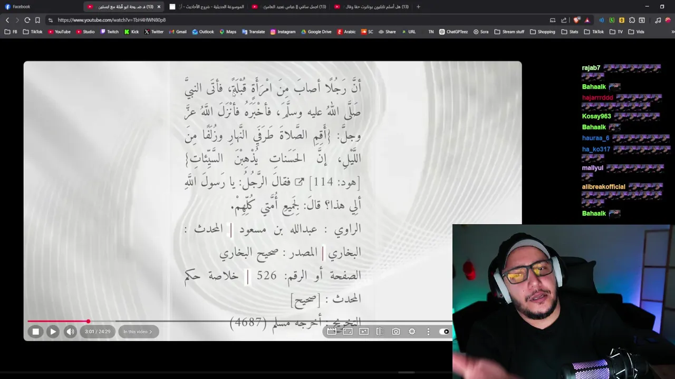Expand the Vids bookmarks folder
675x379 pixels.
(x=636, y=32)
